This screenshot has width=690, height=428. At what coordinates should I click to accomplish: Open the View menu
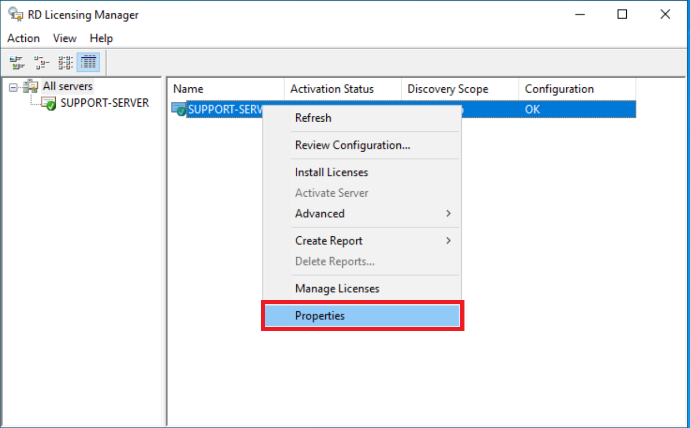[x=65, y=38]
